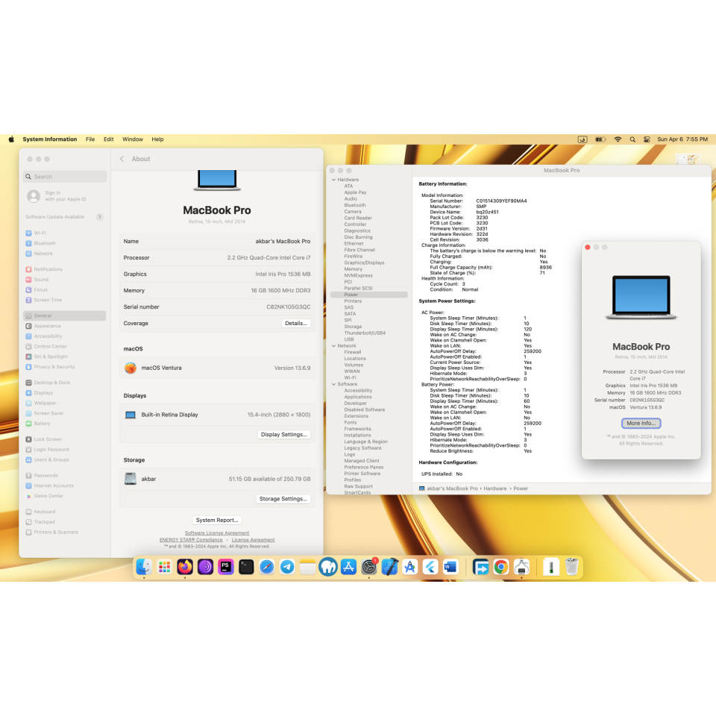The width and height of the screenshot is (716, 716).
Task: Open the File menu
Action: pyautogui.click(x=90, y=139)
